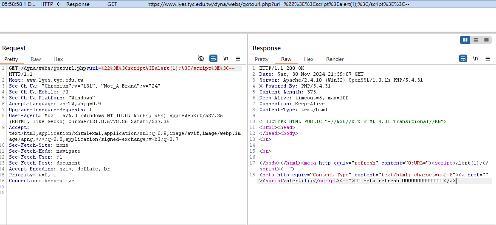Click the Content-Type: text/html response header
This screenshot has width=496, height=225.
pyautogui.click(x=293, y=110)
